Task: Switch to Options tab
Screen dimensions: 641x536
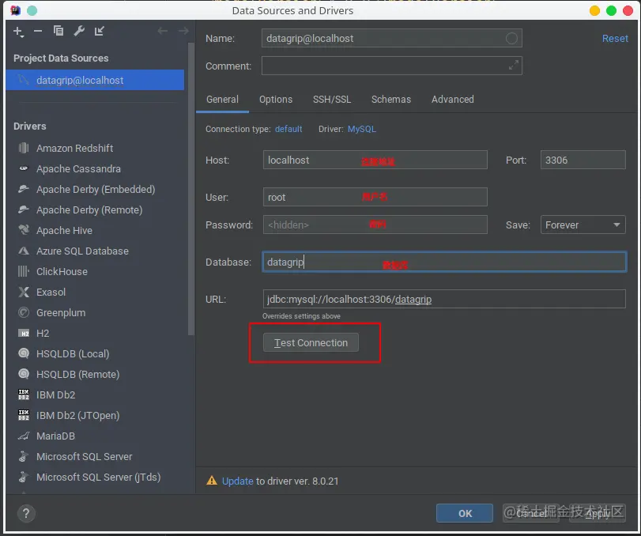Action: coord(276,100)
